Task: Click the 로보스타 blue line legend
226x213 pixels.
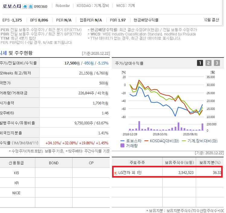Action: 131,141
